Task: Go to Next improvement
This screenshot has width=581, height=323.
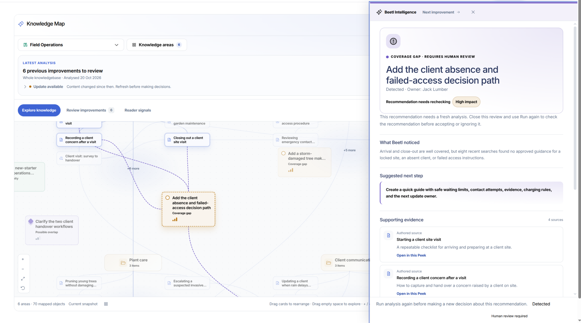Action: pyautogui.click(x=441, y=12)
